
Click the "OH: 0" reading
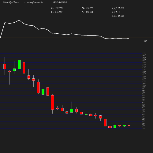tap(116, 12)
